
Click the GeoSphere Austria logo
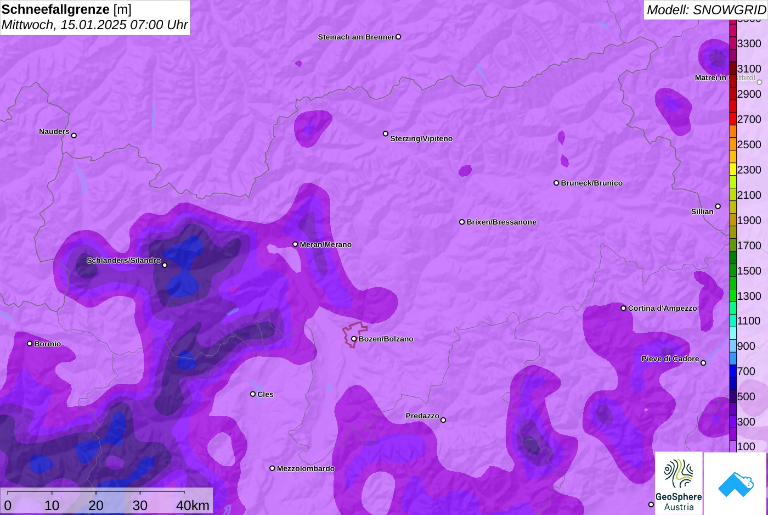click(x=679, y=483)
